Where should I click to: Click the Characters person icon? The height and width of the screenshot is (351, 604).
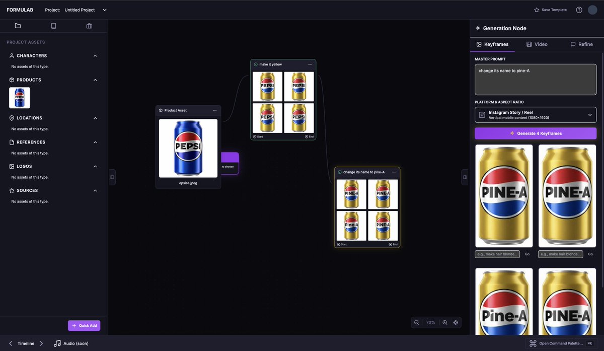pyautogui.click(x=12, y=56)
